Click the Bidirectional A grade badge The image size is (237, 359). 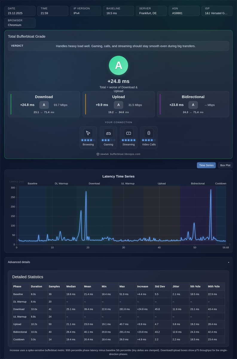pyautogui.click(x=193, y=105)
